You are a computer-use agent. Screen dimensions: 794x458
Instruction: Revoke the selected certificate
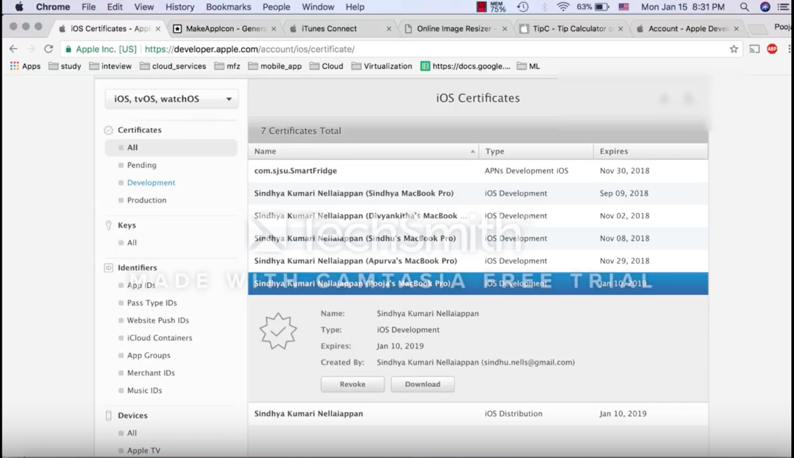point(353,384)
